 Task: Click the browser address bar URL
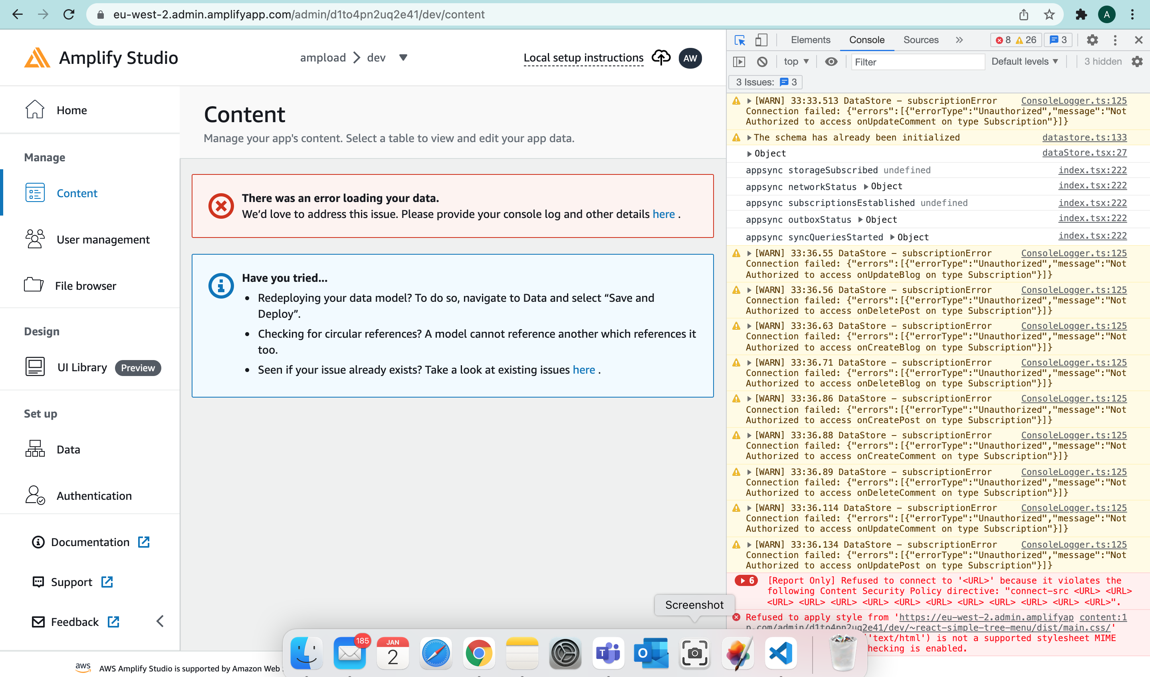click(299, 14)
